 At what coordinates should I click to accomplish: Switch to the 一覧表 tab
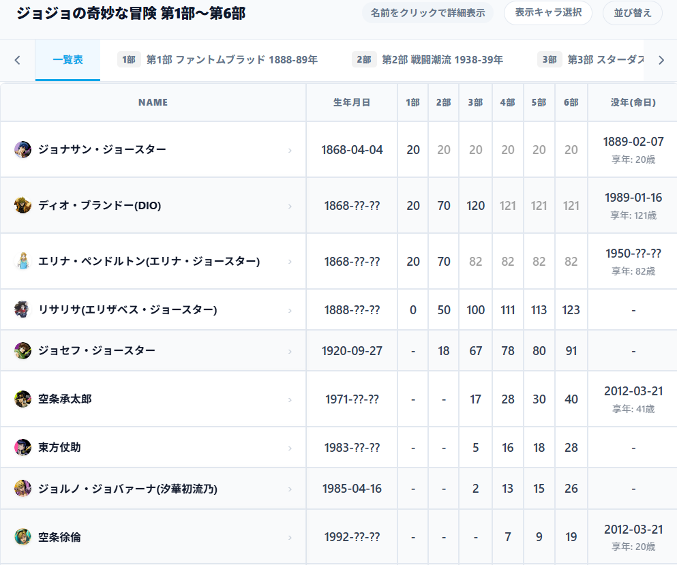click(x=67, y=59)
